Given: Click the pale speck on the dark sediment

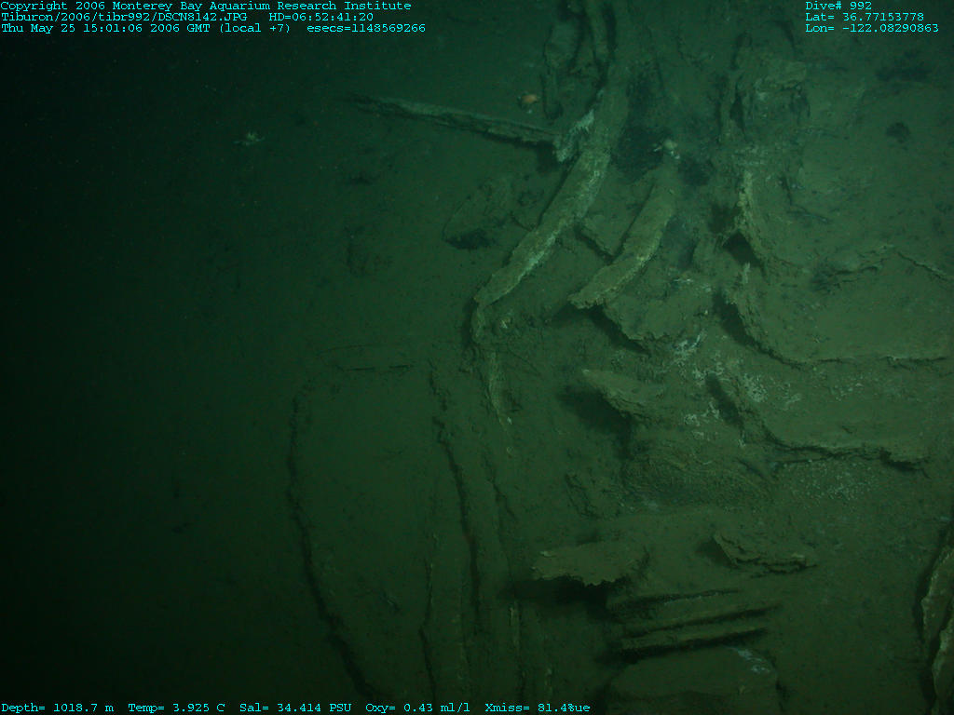Looking at the screenshot, I should tap(249, 138).
